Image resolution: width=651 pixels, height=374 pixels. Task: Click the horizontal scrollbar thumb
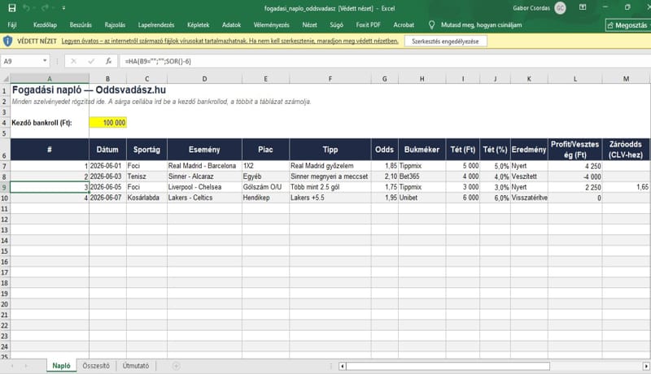(x=448, y=366)
